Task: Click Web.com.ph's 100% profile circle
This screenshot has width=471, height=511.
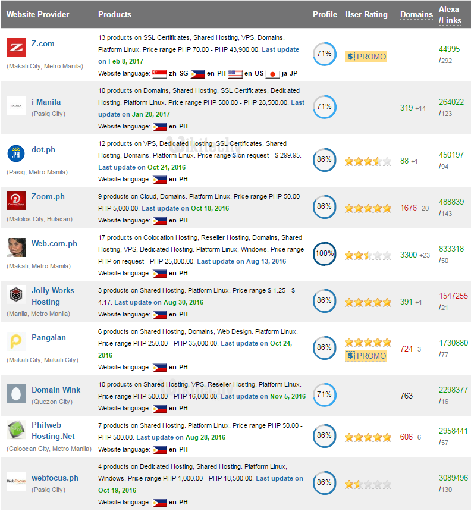Action: click(x=324, y=254)
